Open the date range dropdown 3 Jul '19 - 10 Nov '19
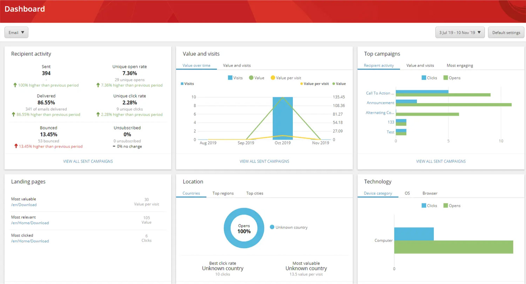The width and height of the screenshot is (526, 284). (x=460, y=33)
